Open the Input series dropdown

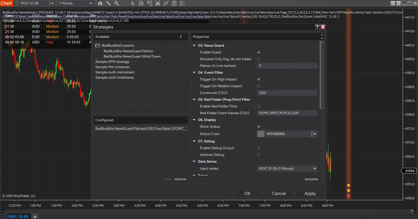(x=287, y=169)
